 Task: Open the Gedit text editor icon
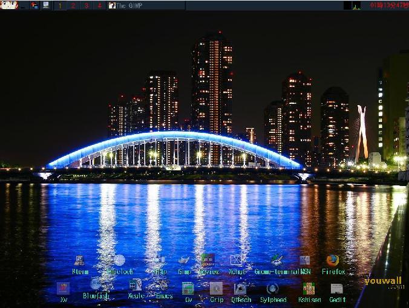pos(337,289)
